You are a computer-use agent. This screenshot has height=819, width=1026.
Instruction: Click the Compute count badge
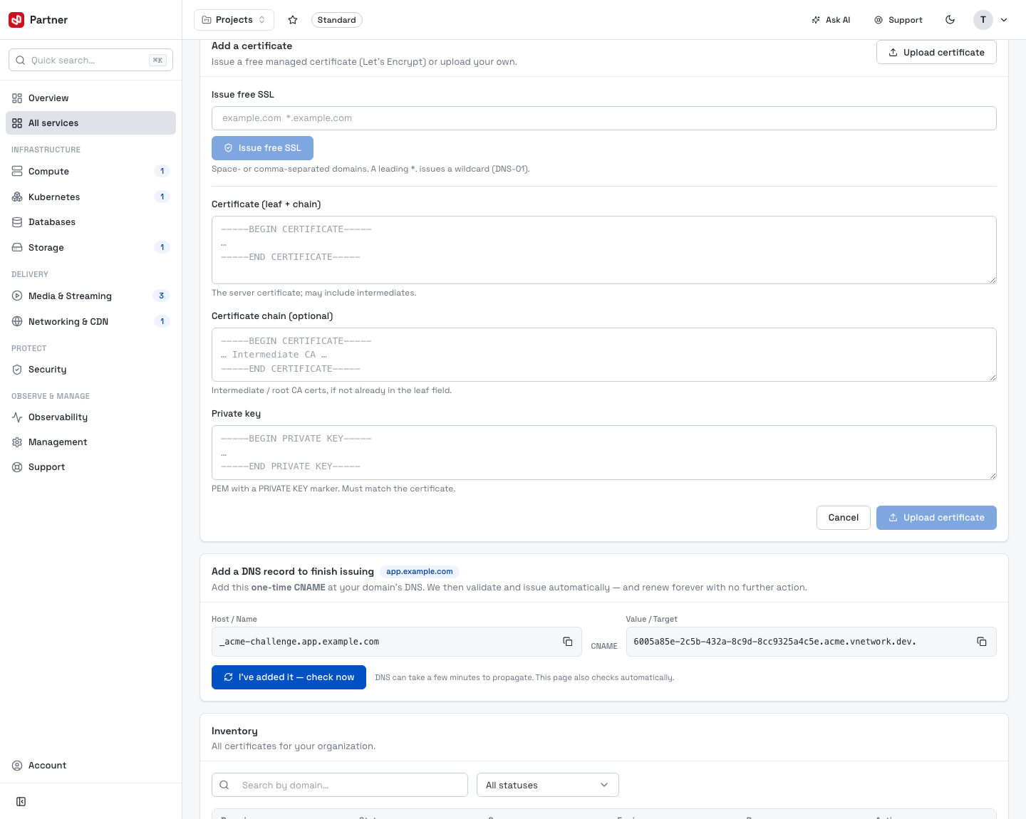pyautogui.click(x=162, y=172)
